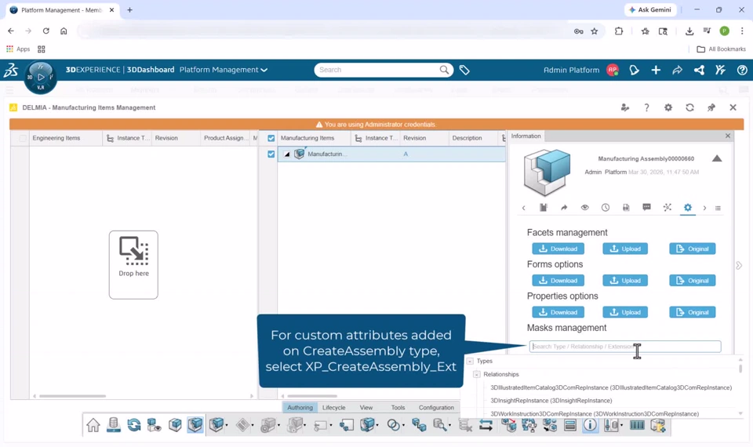The image size is (753, 447).
Task: Click Original under Forms options
Action: [x=693, y=281]
